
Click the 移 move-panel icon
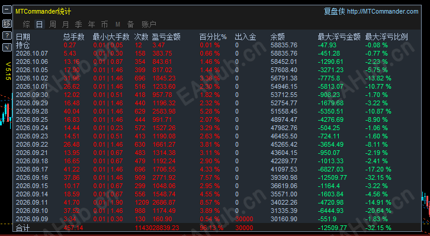7,24
